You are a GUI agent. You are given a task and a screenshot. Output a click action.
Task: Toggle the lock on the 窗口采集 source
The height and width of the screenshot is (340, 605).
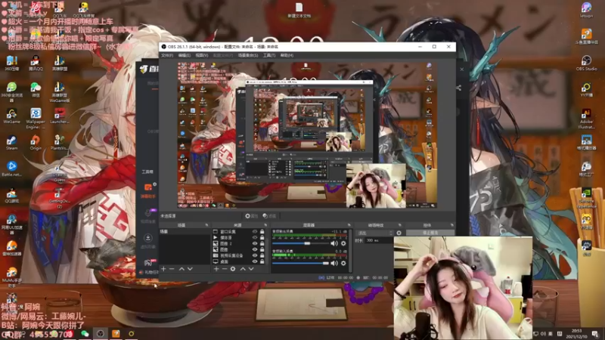[x=262, y=232]
